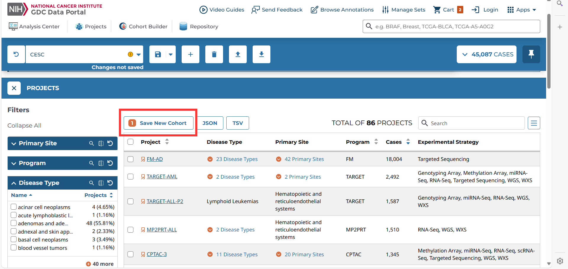
Task: Open Analysis Center tab
Action: click(x=34, y=27)
